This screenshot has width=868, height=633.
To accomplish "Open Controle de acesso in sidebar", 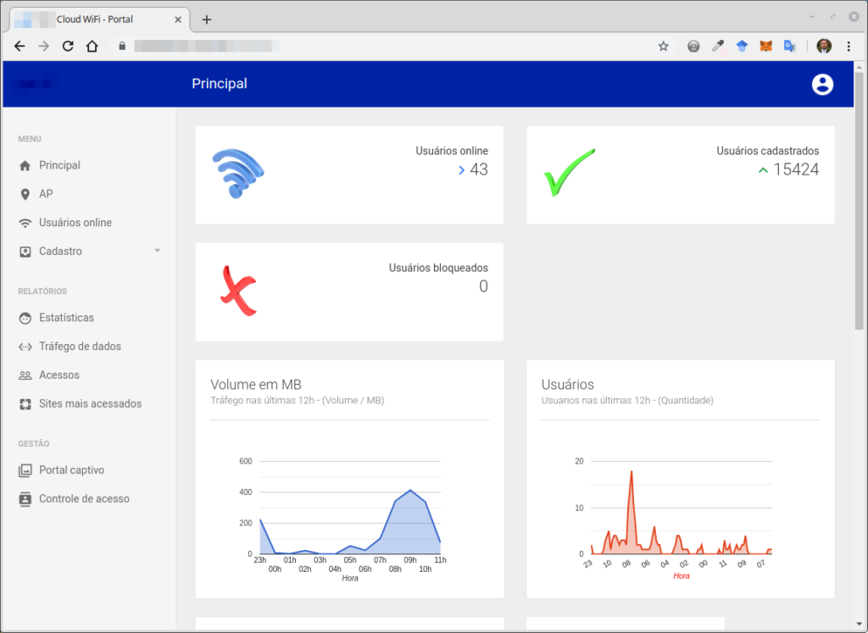I will 84,499.
